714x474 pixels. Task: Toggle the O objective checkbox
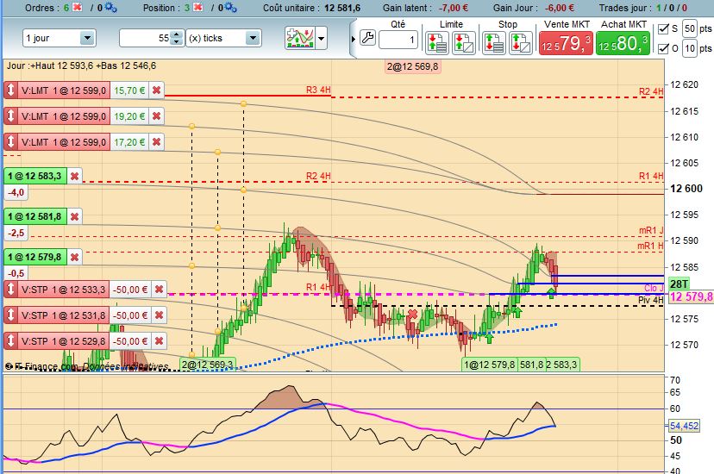tap(664, 47)
